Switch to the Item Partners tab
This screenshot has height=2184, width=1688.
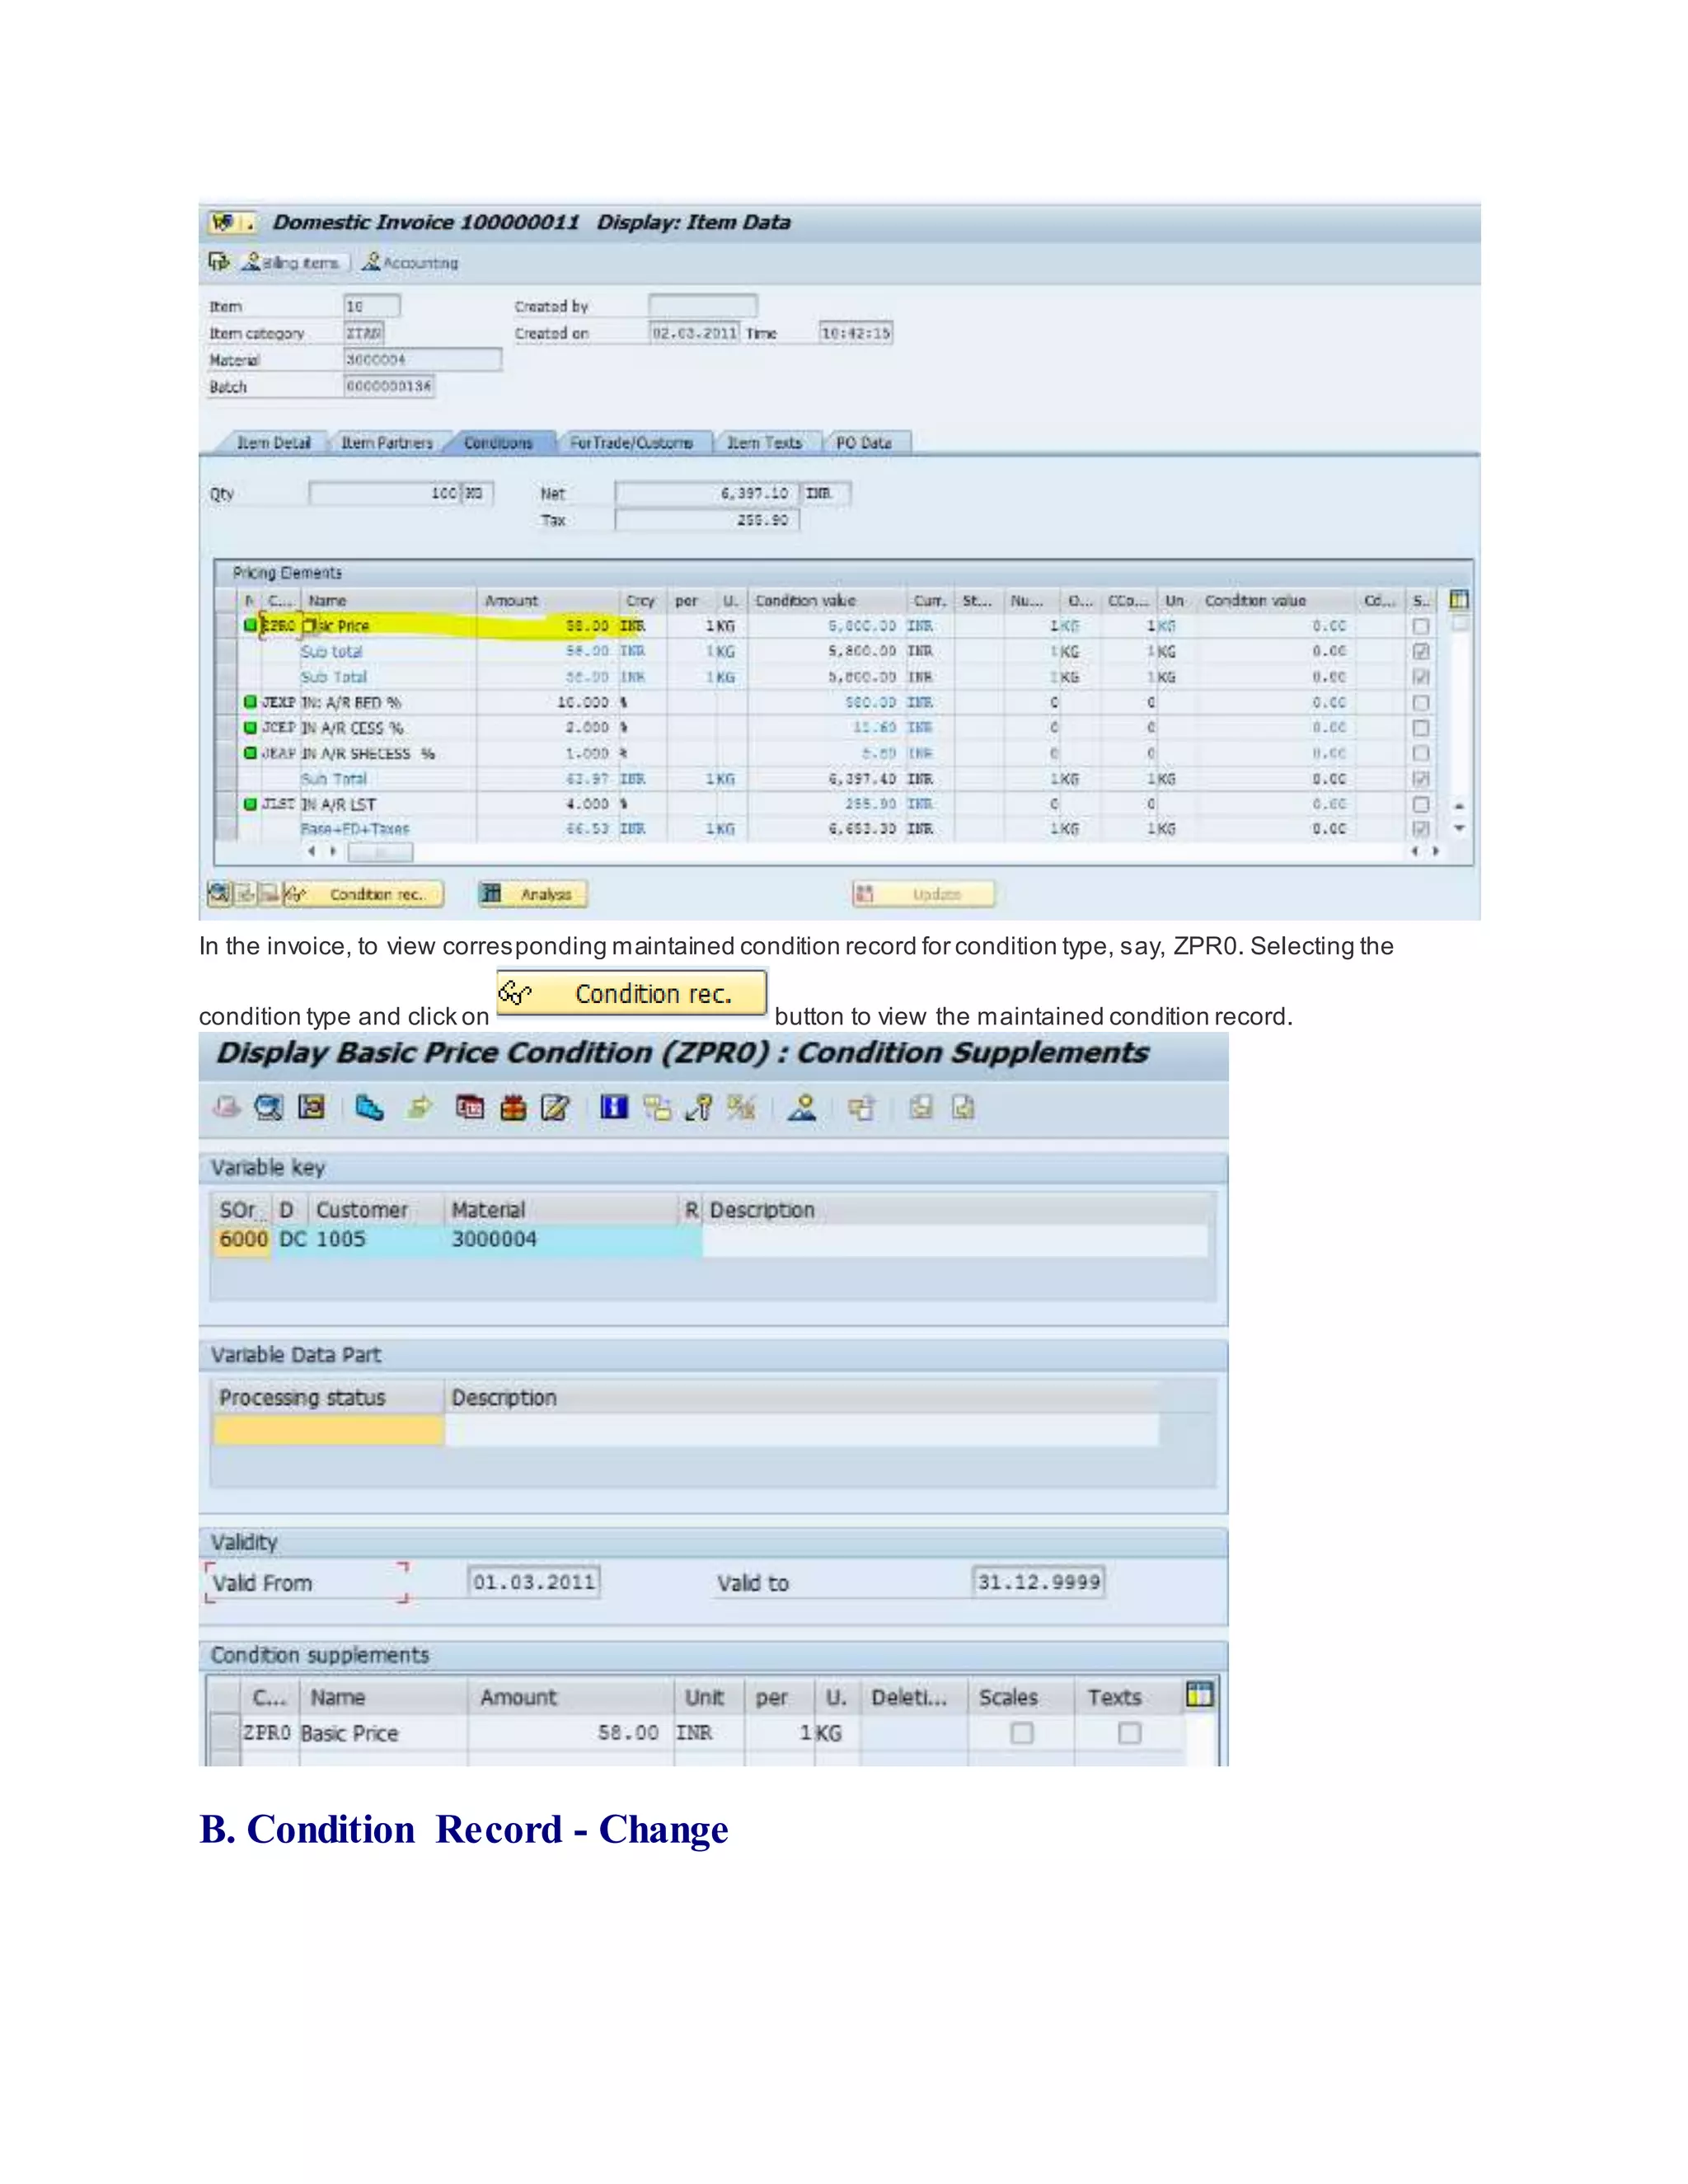pyautogui.click(x=387, y=442)
